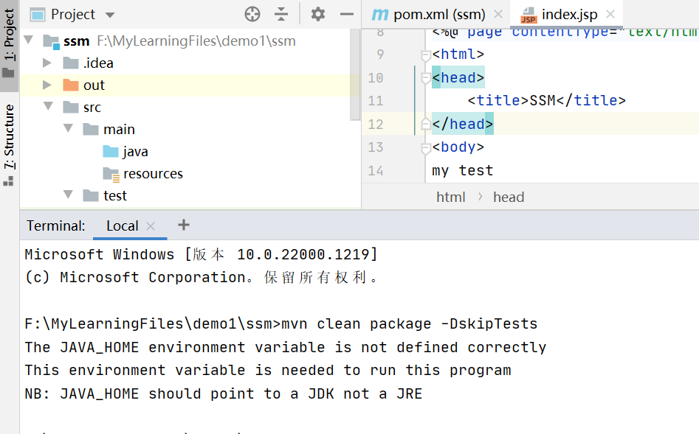This screenshot has width=699, height=434.
Task: Click line number 11 in gutter
Action: [376, 101]
